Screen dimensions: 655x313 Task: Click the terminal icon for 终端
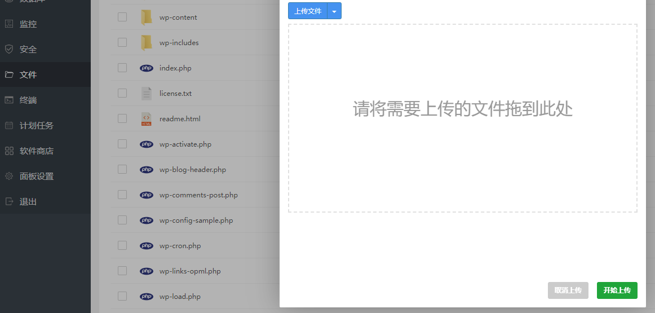click(9, 100)
